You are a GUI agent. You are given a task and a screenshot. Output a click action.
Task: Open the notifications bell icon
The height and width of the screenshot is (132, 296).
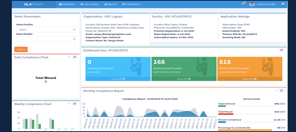pos(243,4)
